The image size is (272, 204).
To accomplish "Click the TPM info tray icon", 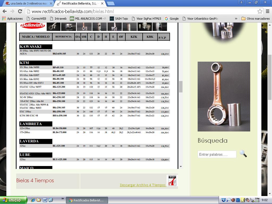I will 257,200.
